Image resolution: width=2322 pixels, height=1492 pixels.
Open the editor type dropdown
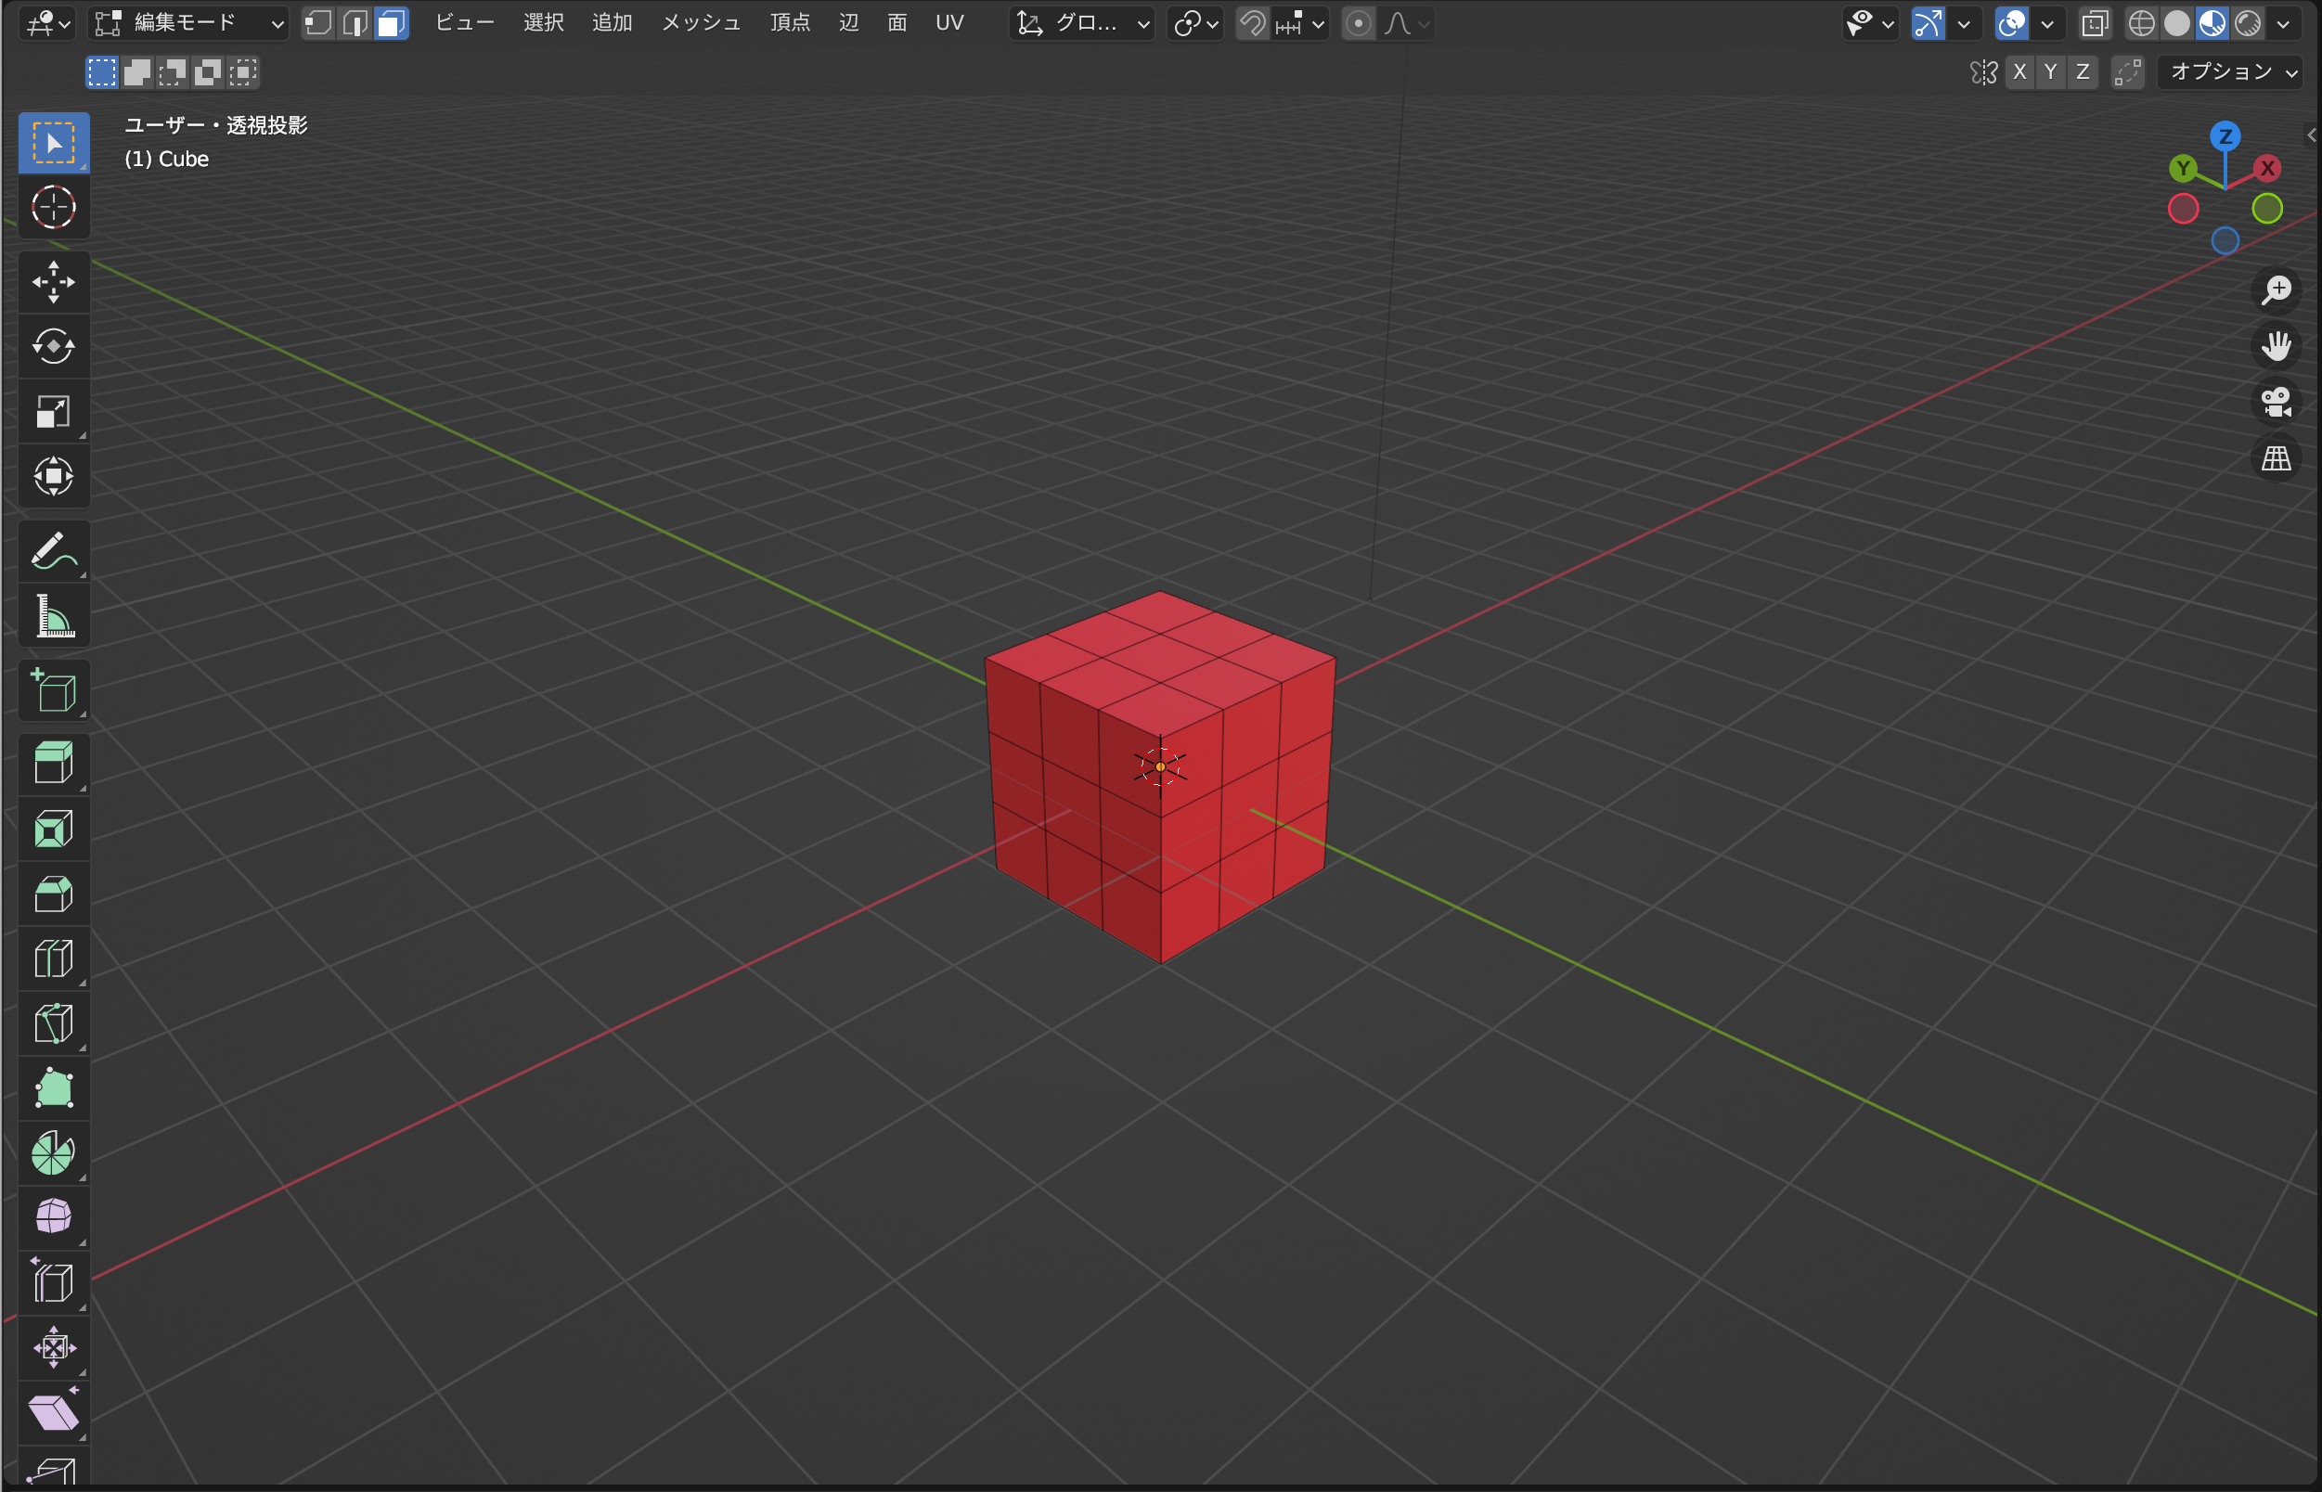point(48,23)
